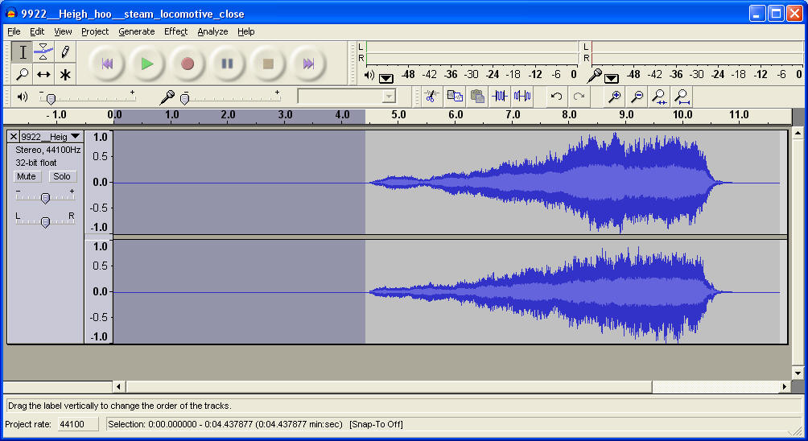Click the Cut scissors icon

431,97
